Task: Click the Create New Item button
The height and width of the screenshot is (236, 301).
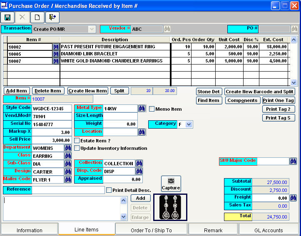Action: (87, 91)
